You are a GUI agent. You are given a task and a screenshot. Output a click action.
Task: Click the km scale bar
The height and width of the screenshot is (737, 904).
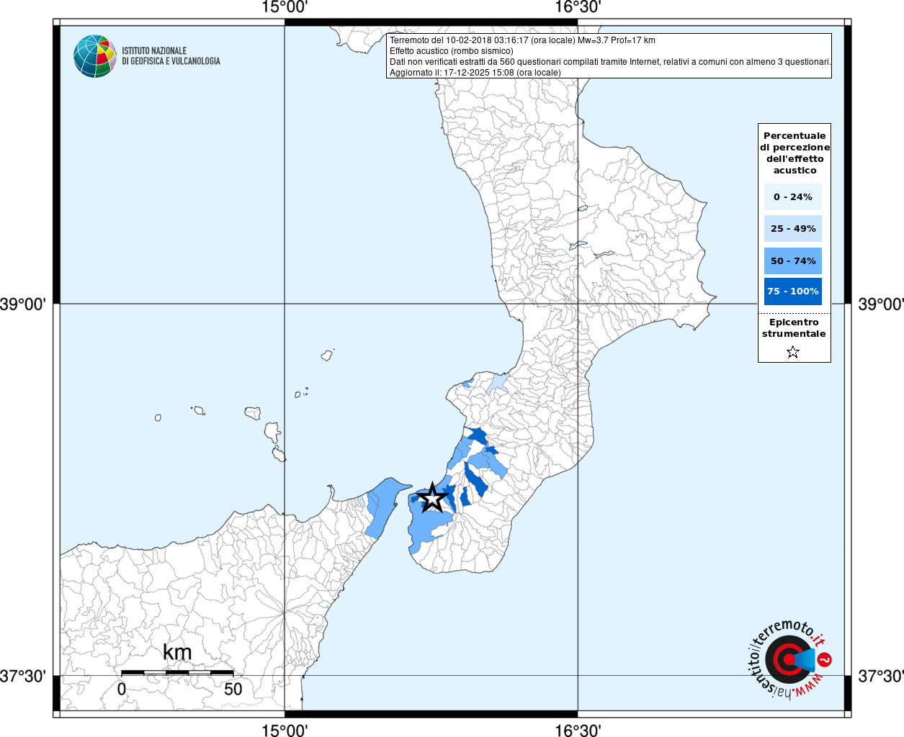177,672
